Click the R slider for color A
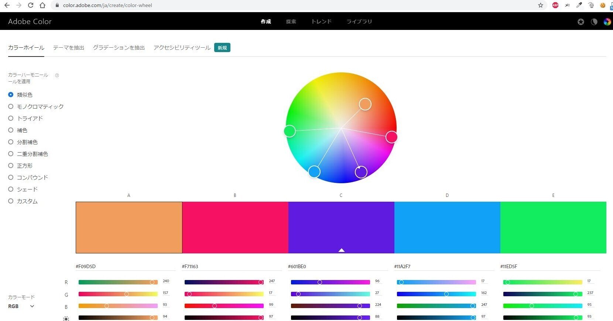Viewport: 613px width, 321px height. pos(118,282)
